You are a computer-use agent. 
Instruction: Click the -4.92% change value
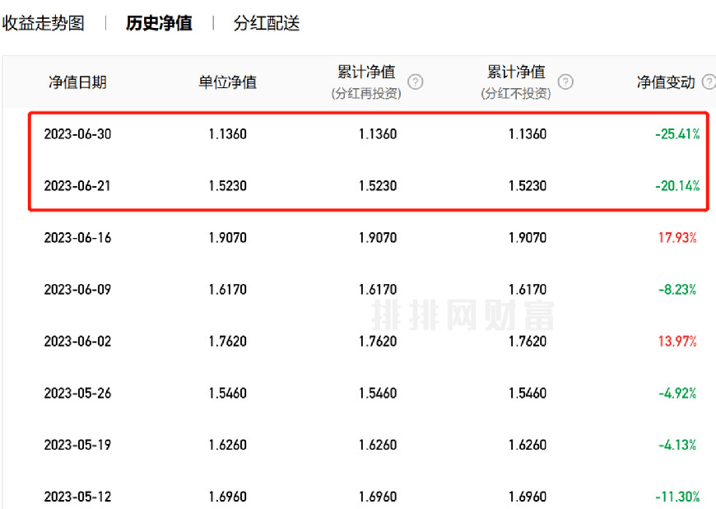pyautogui.click(x=677, y=393)
